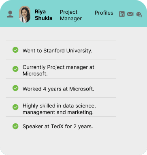Toggle the check next to Currently Project manager
The width and height of the screenshot is (147, 155).
pyautogui.click(x=15, y=69)
